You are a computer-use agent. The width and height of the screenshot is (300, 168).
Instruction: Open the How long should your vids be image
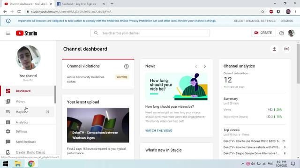[x=176, y=87]
